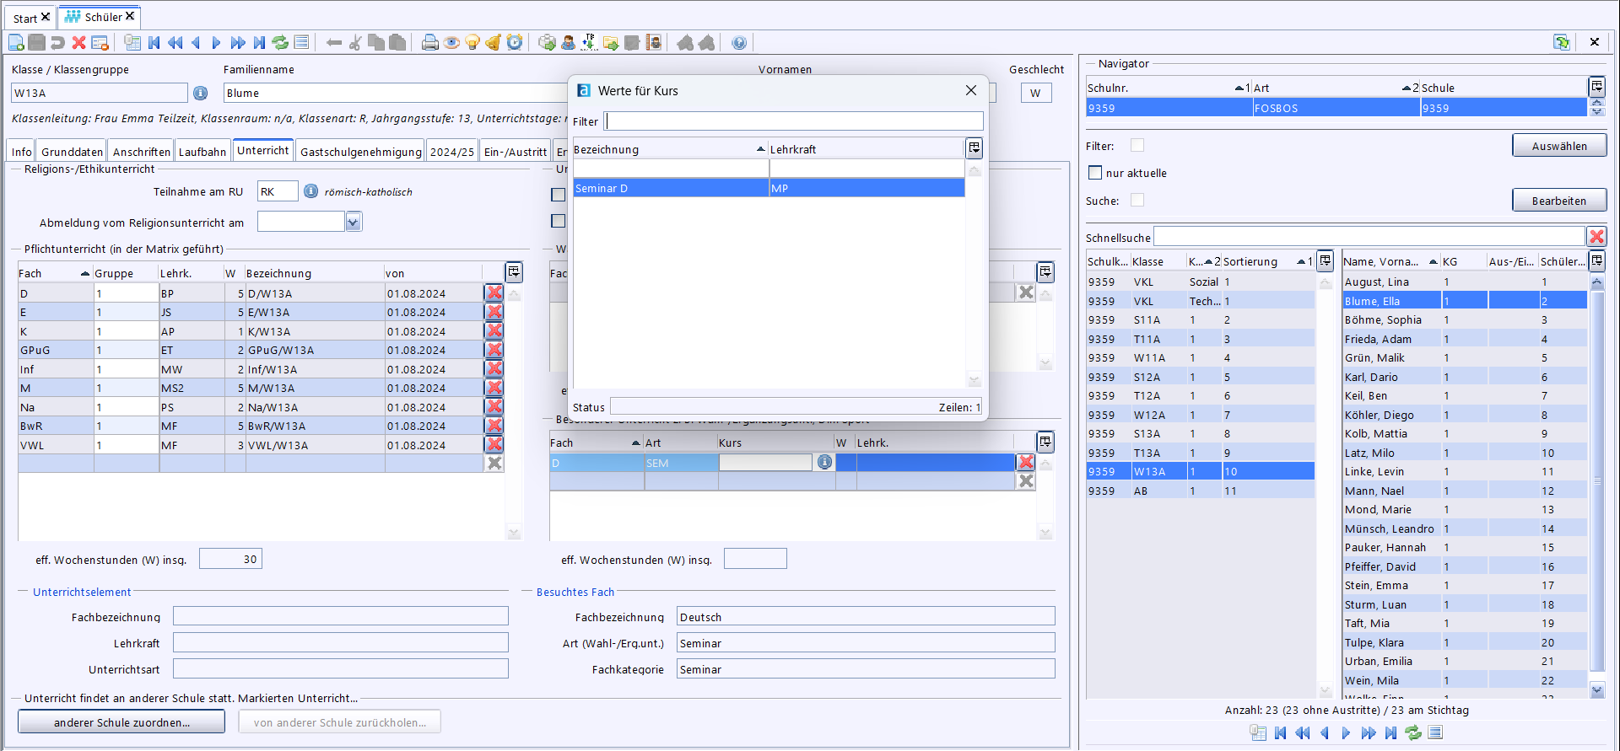The image size is (1620, 751).
Task: Click the Teilnahme am RU field with RK
Action: tap(278, 191)
